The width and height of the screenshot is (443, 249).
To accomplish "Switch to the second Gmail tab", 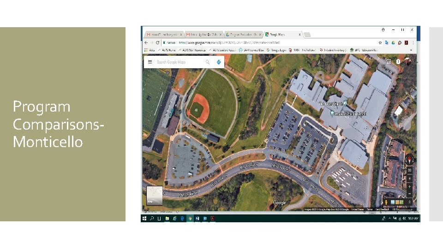I will 204,35.
